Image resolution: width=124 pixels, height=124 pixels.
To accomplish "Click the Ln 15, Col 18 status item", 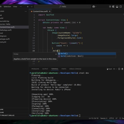I will [94, 118].
